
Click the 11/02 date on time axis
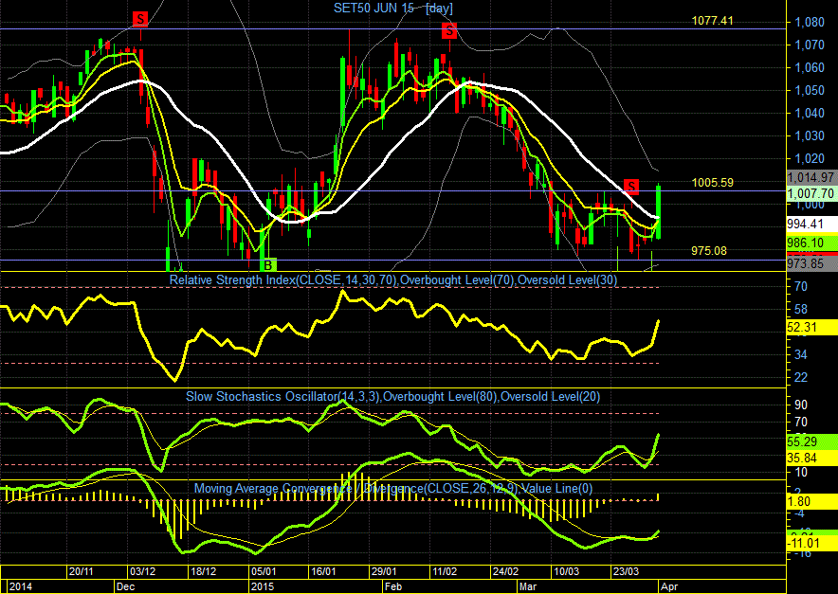[x=445, y=571]
